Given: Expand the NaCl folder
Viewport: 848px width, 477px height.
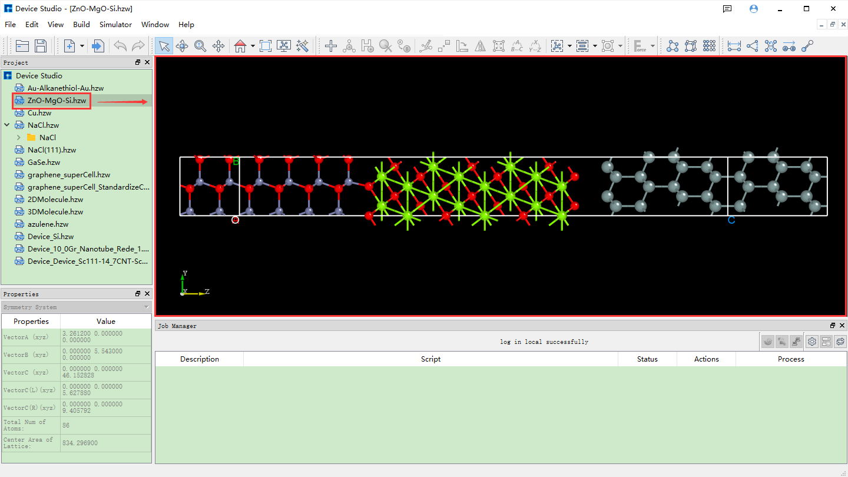Looking at the screenshot, I should (x=19, y=137).
